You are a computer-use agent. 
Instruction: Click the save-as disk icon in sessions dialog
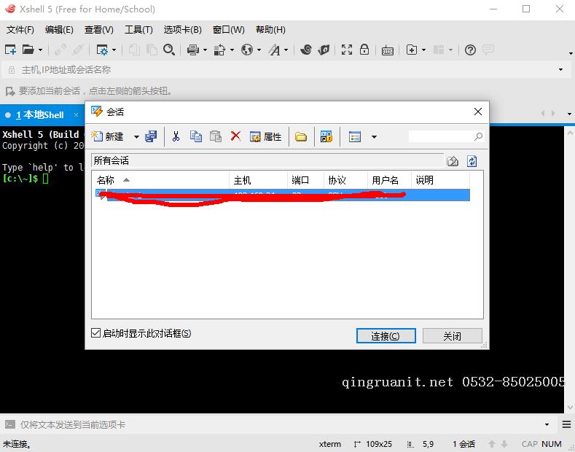tap(151, 136)
